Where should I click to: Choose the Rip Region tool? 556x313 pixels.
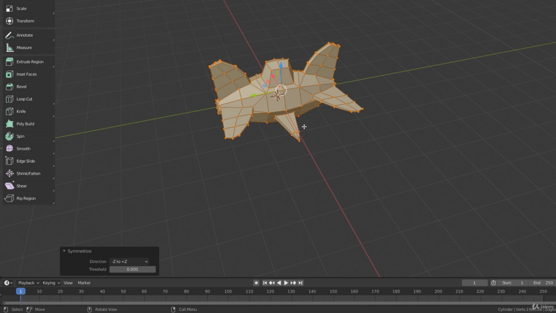(29, 198)
